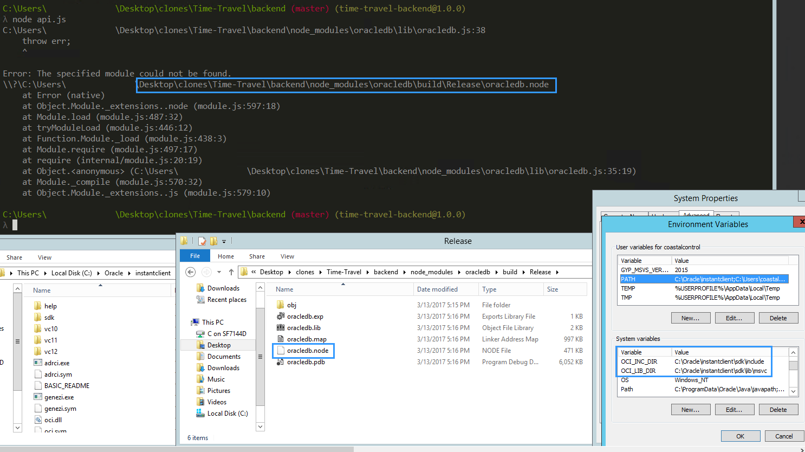Image resolution: width=805 pixels, height=452 pixels.
Task: Sort by Size column header
Action: click(x=565, y=289)
